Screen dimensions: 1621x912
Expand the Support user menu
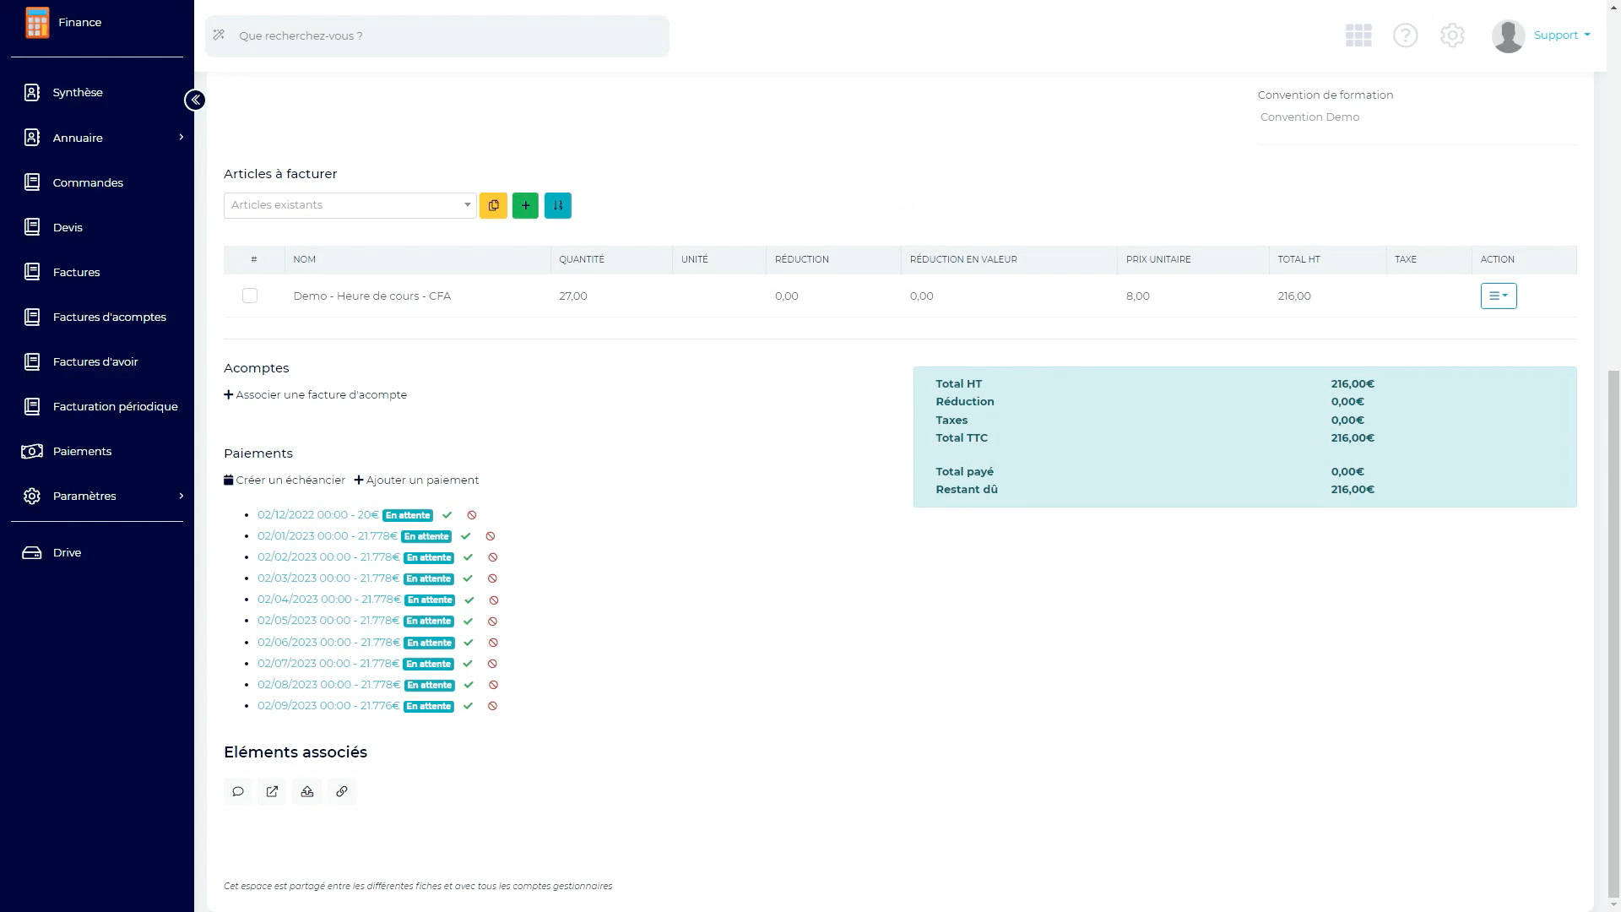pos(1561,35)
